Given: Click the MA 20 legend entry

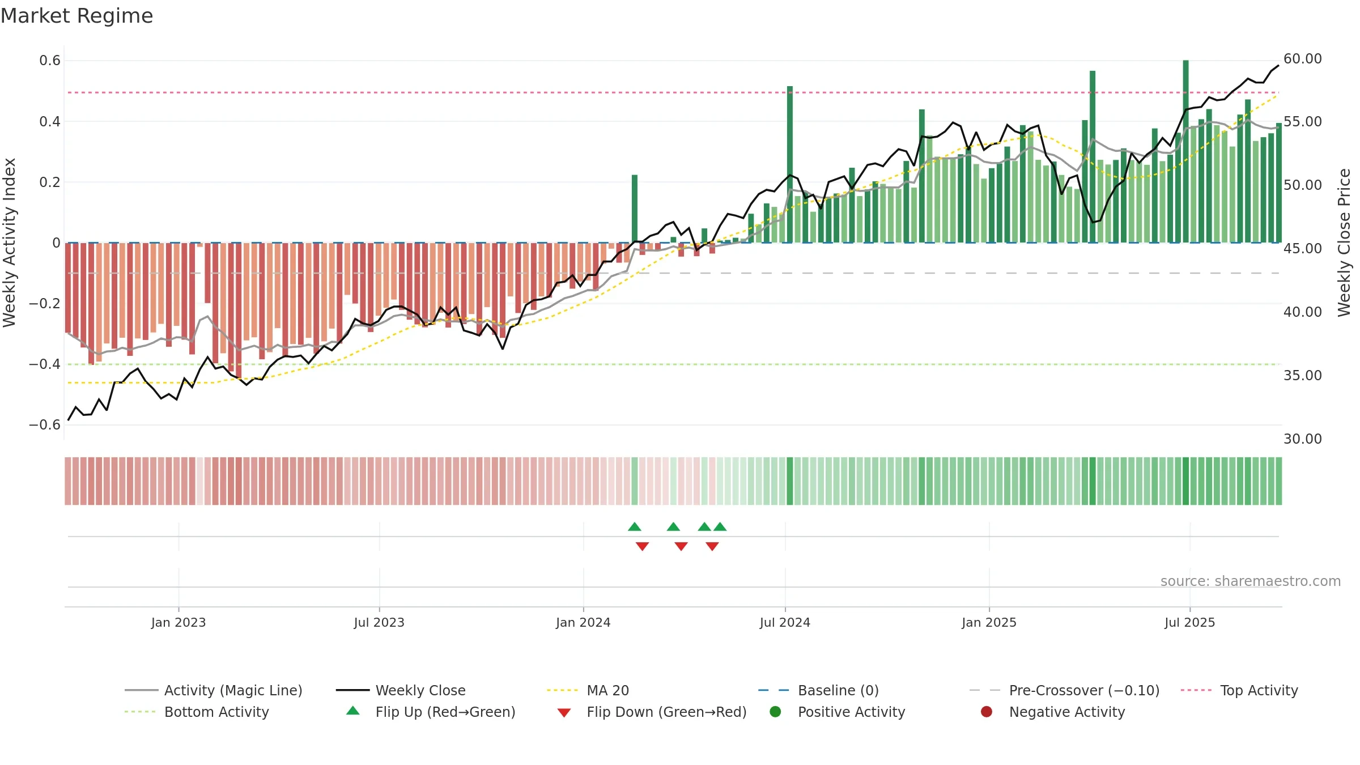Looking at the screenshot, I should click(588, 690).
